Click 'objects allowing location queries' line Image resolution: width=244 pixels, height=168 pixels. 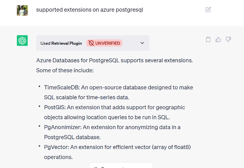107,117
